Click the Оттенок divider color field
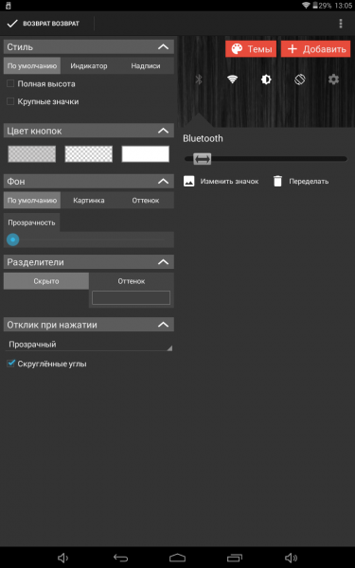The image size is (355, 568). (x=131, y=298)
